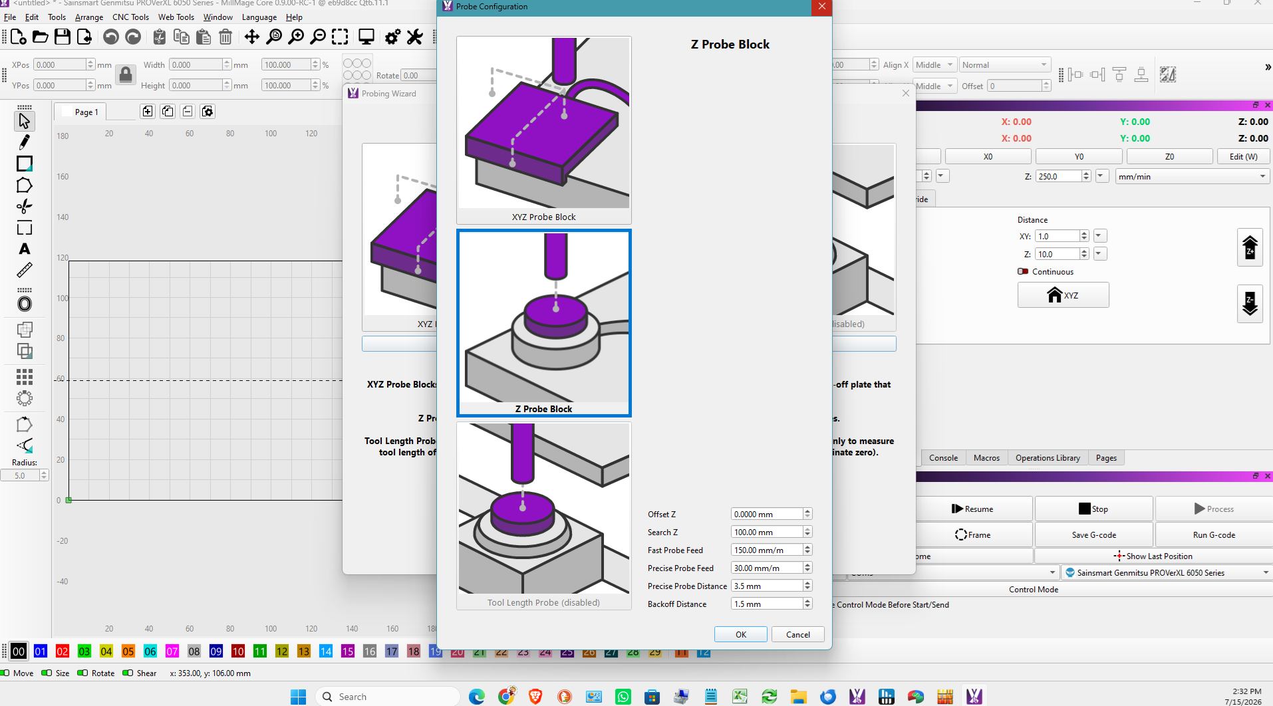Increase the Backoff Distance stepper
The width and height of the screenshot is (1273, 706).
(x=807, y=601)
